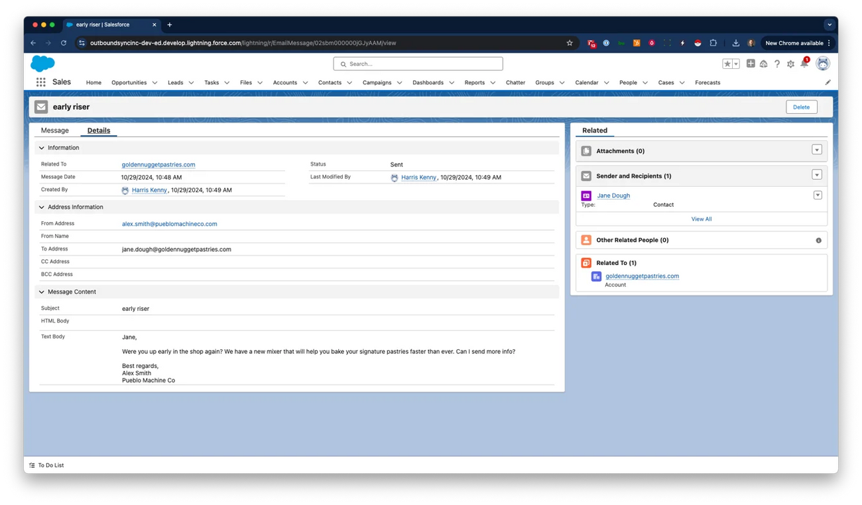The height and width of the screenshot is (505, 862).
Task: Click the account icon beside goldennuggetpastries.com
Action: coord(595,276)
